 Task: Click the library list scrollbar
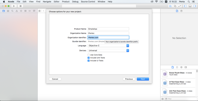pos(197,71)
